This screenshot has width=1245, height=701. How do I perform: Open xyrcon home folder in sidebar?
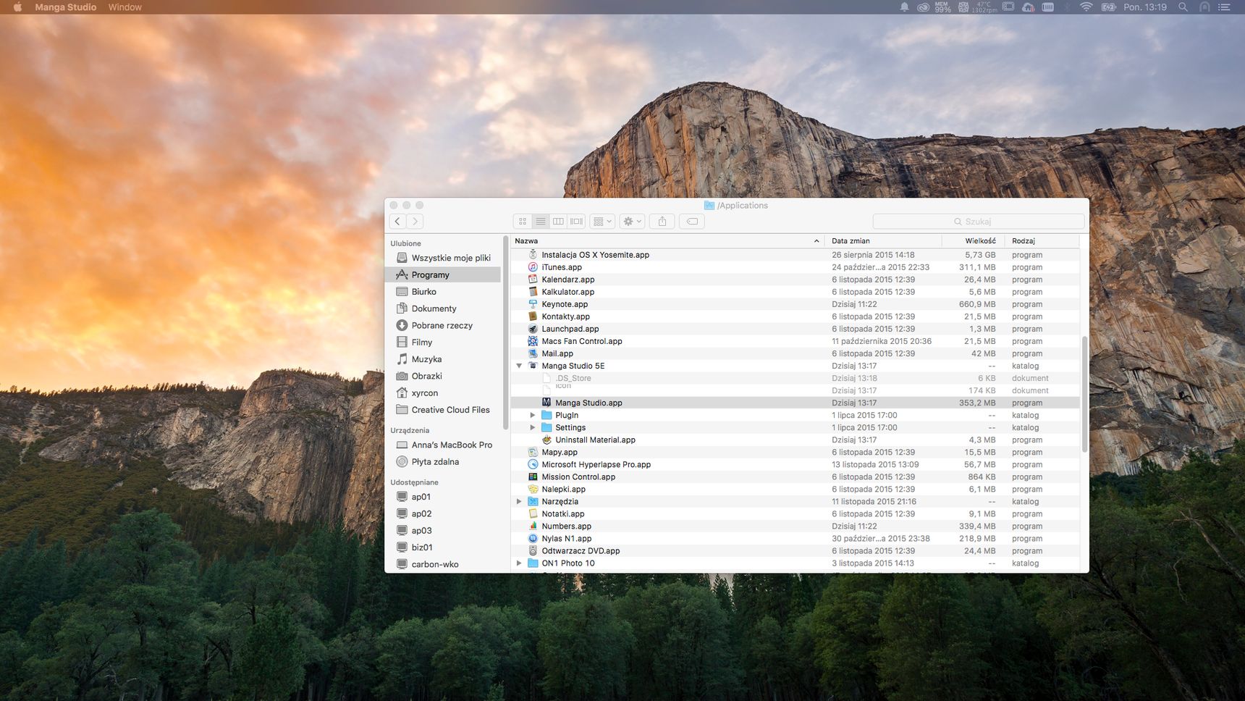[x=443, y=393]
